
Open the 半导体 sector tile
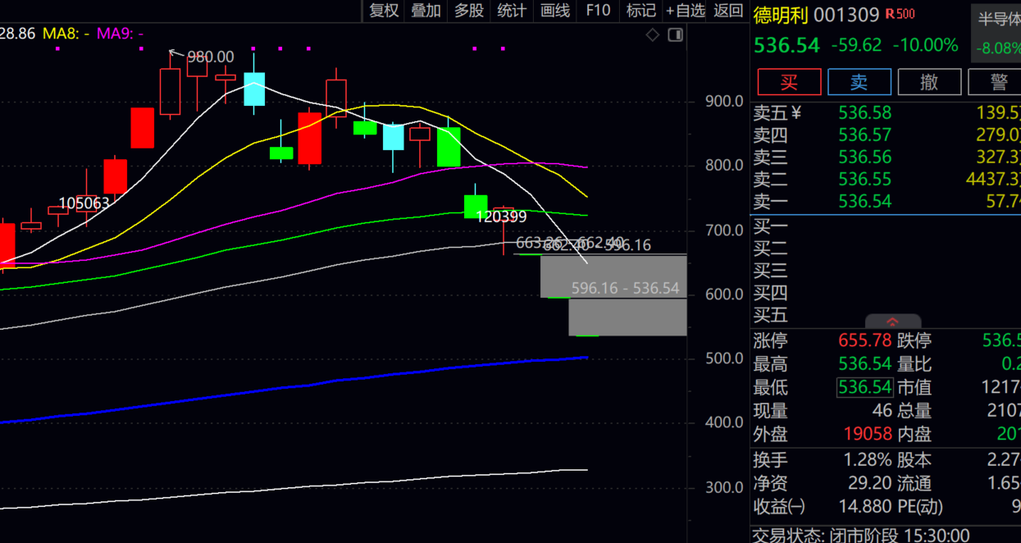tap(996, 33)
